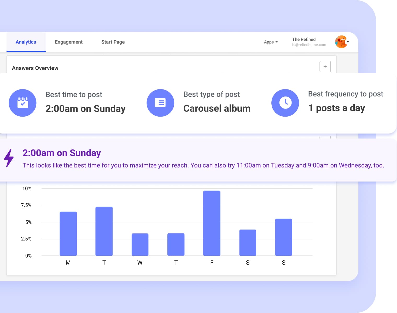Expand the Apps dropdown menu
The image size is (397, 313).
[x=271, y=42]
